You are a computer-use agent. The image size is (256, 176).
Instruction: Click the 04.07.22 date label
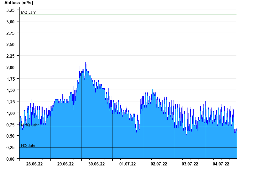221,164
